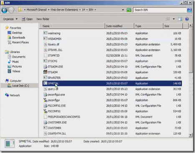Click the Back navigation arrow button
Viewport: 195px width, 153px height.
point(5,10)
